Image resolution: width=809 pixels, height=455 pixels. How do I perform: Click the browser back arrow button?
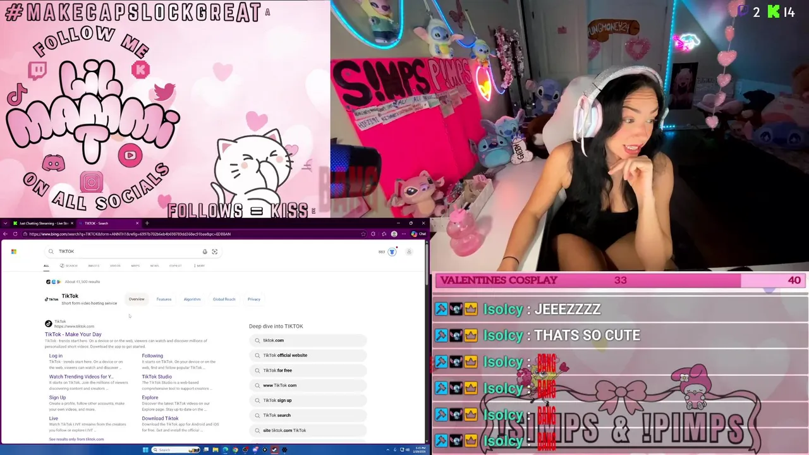(x=6, y=234)
